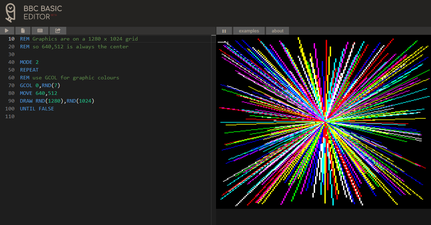Click the BBC BASIC owl logo
The height and width of the screenshot is (225, 431).
coord(11,12)
